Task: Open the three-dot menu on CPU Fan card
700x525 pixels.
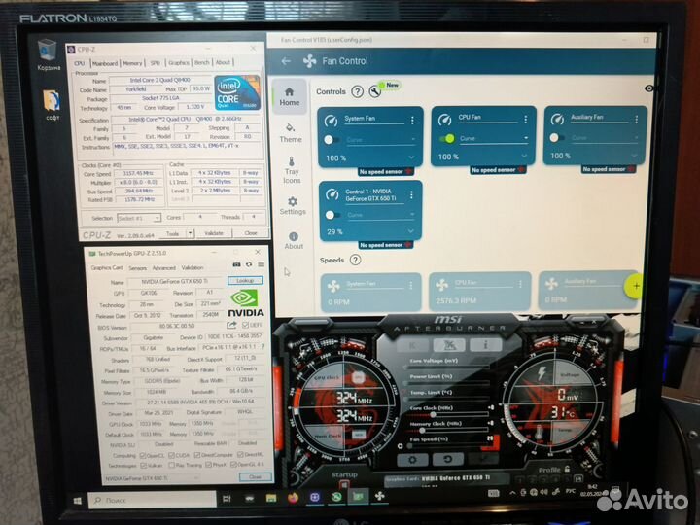Action: pyautogui.click(x=526, y=120)
